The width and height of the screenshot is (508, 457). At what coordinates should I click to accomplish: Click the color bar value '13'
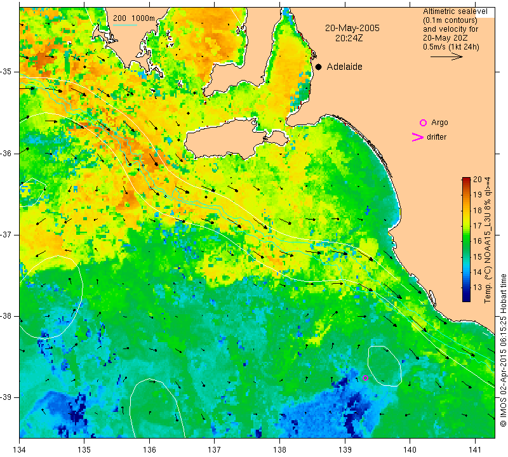point(478,287)
